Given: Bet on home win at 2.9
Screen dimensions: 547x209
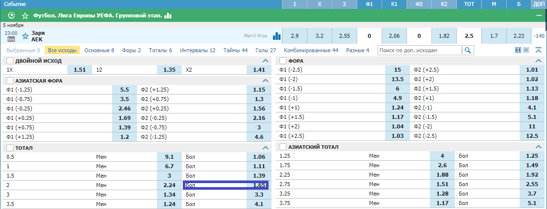Looking at the screenshot, I should coord(294,36).
